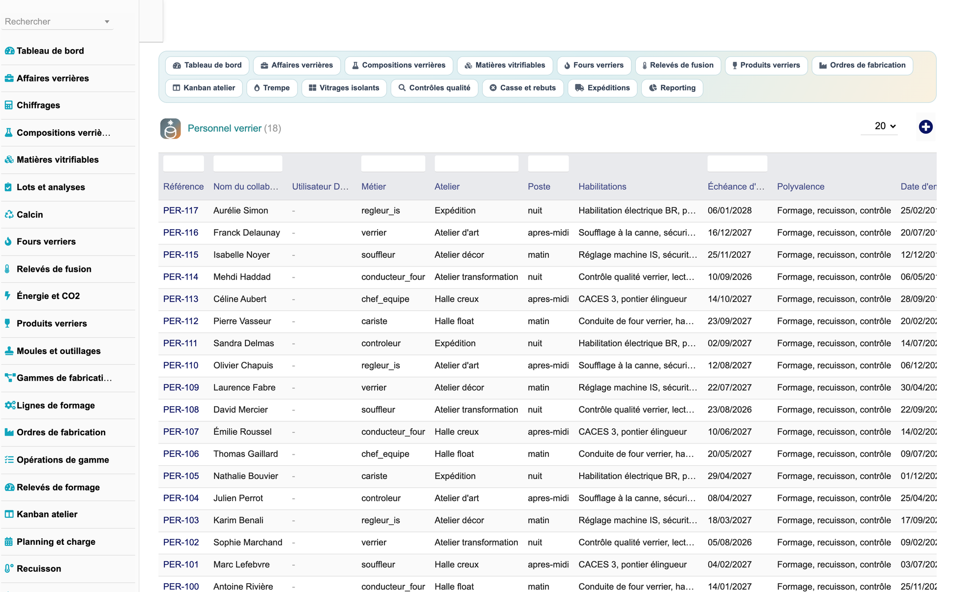
Task: Open the Matières vitrifiables top tab
Action: (505, 65)
